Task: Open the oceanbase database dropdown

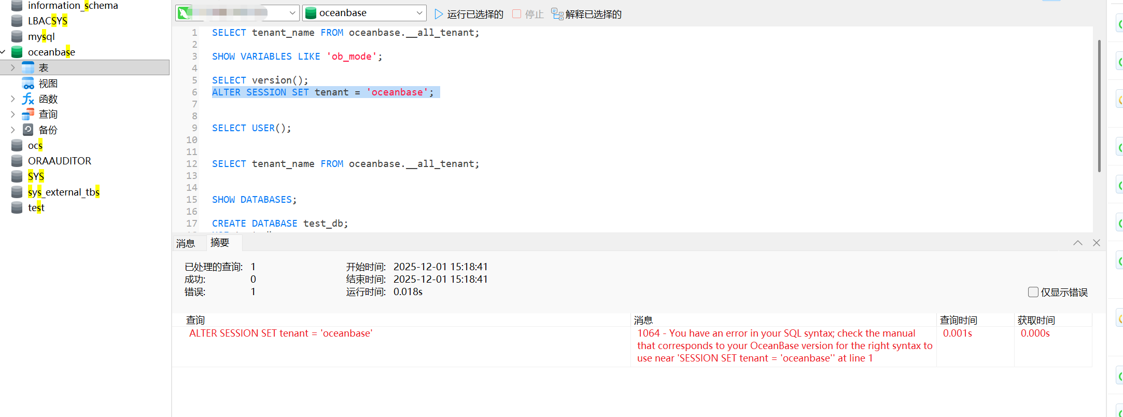Action: click(419, 13)
